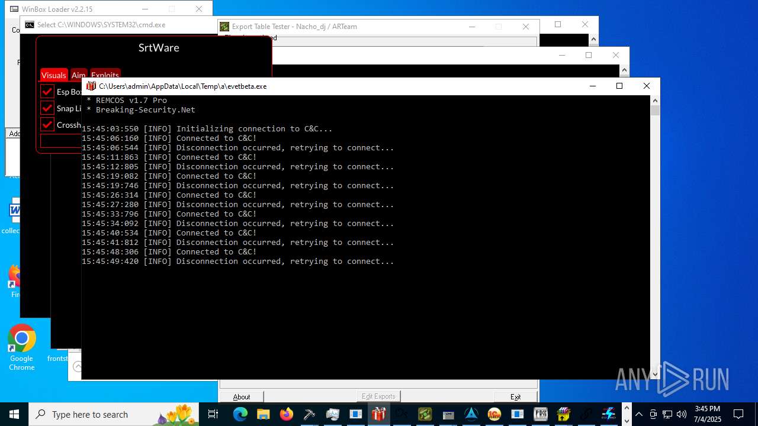Minimize the evetbeta.exe console window
The image size is (758, 426).
[592, 86]
